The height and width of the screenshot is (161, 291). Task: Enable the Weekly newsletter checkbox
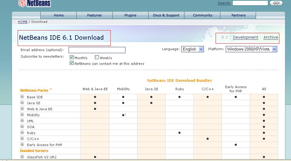click(x=97, y=57)
